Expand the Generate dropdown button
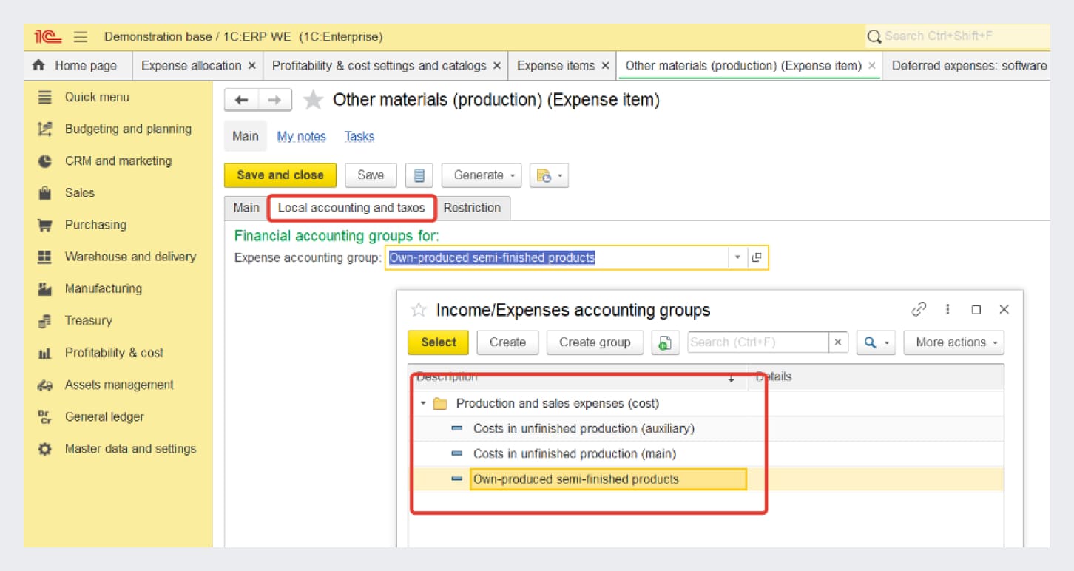This screenshot has width=1074, height=571. click(x=482, y=175)
